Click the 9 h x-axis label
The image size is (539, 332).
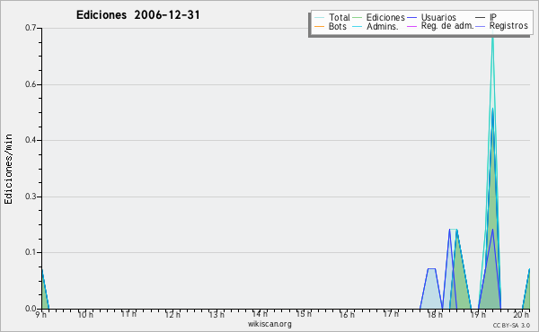(x=40, y=314)
